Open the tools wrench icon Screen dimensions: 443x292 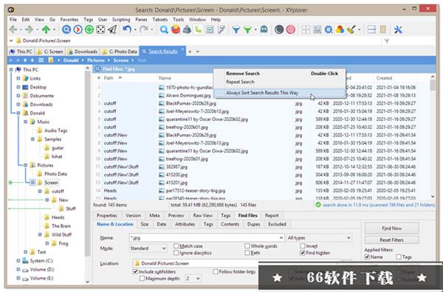point(398,29)
